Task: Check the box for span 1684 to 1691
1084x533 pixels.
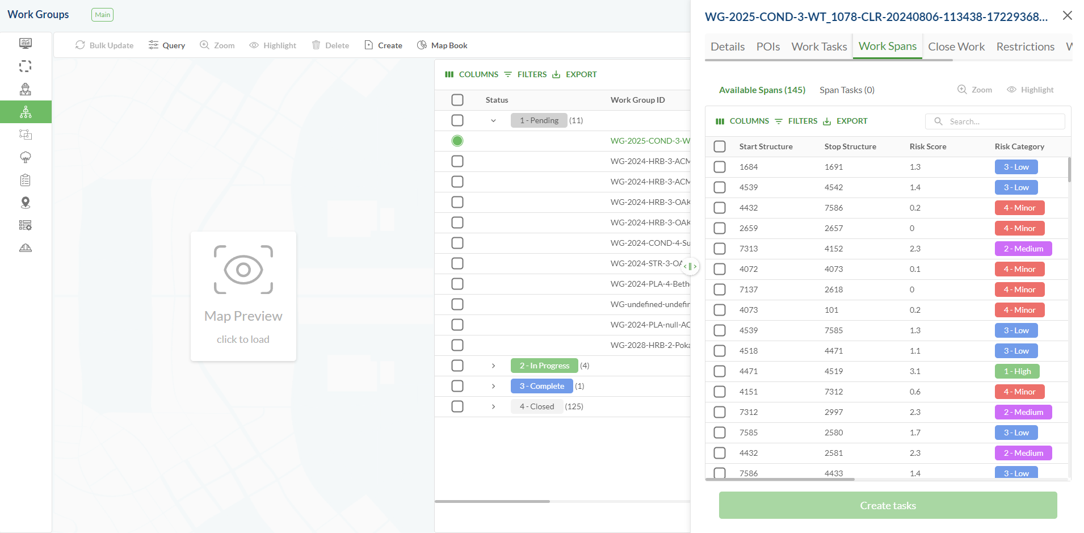Action: (x=720, y=167)
